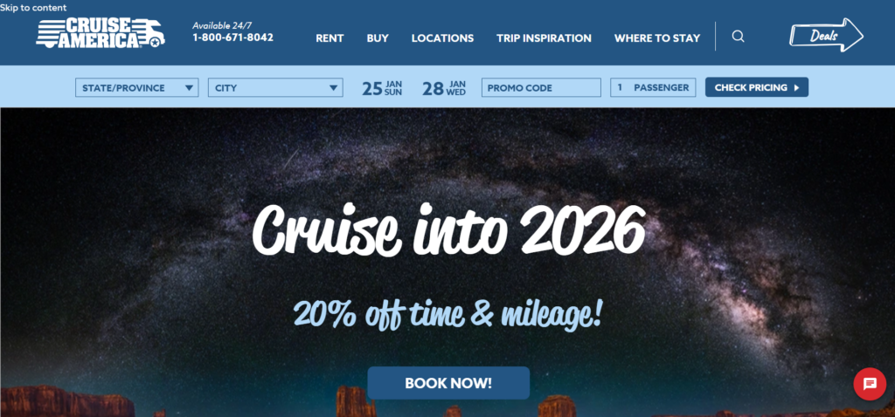This screenshot has width=895, height=417.
Task: Open the Trip Inspiration menu
Action: pyautogui.click(x=544, y=38)
